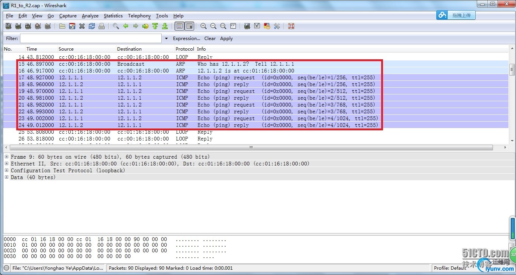516x275 pixels.
Task: Open Preferences tools icon
Action: coord(277,26)
